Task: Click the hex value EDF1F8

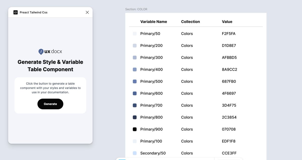Action: [x=229, y=141]
